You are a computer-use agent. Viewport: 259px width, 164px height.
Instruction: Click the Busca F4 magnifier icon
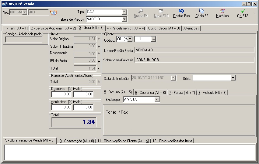[x=141, y=11]
